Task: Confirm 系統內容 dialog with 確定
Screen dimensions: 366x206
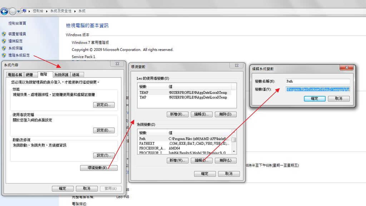Action: (x=63, y=189)
